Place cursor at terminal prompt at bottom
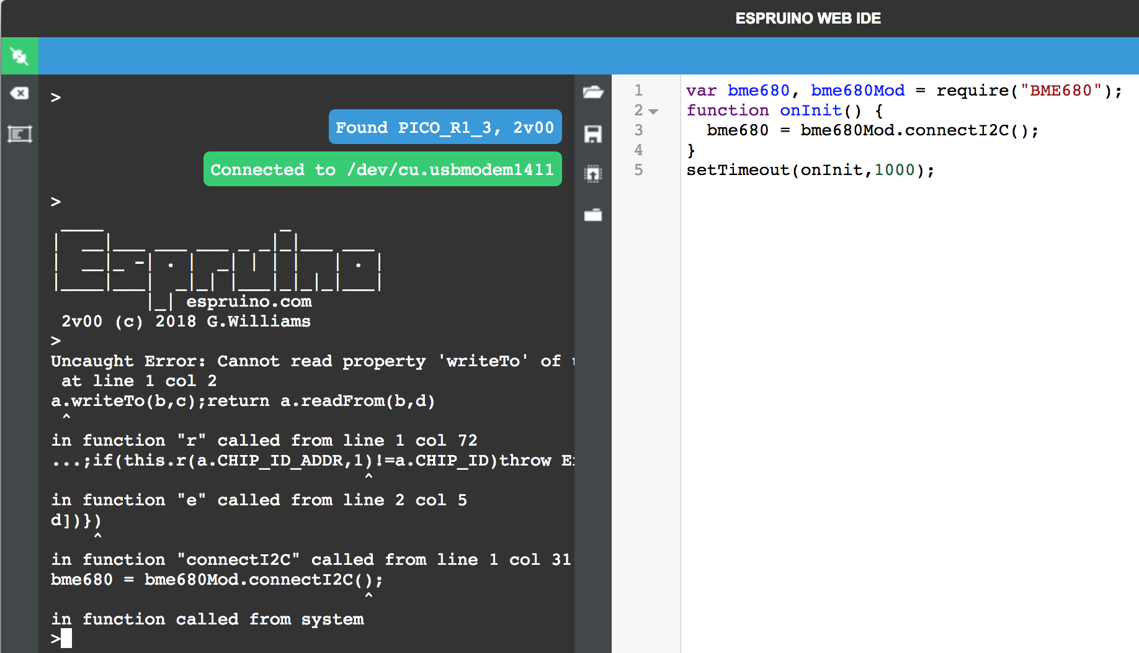Viewport: 1139px width, 653px height. coord(66,638)
